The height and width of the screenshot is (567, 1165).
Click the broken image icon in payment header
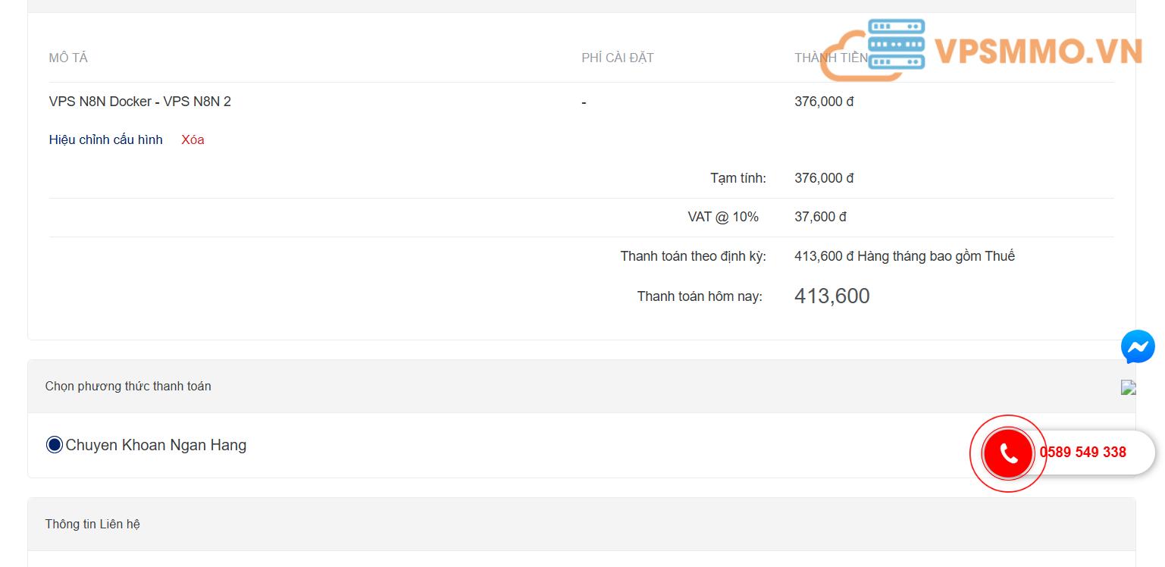pyautogui.click(x=1128, y=387)
